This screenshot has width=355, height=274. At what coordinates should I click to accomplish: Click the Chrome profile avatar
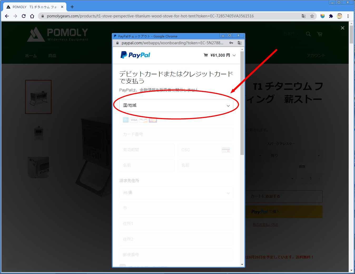339,16
